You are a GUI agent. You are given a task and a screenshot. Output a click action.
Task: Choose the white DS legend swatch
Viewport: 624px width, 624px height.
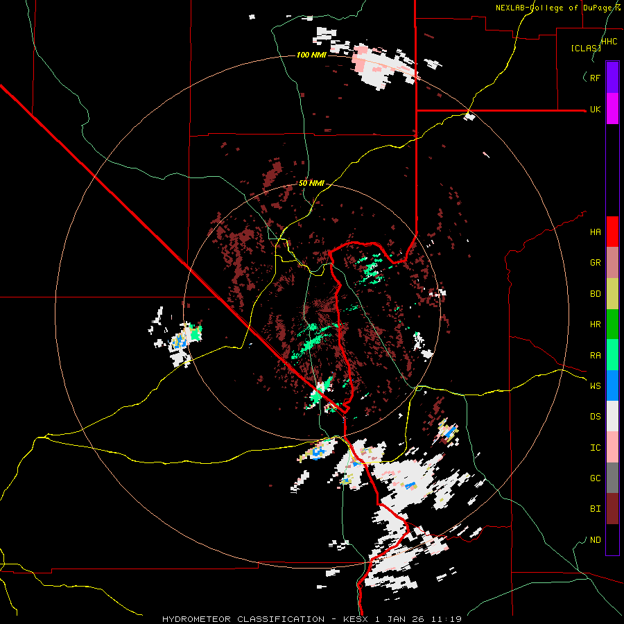[612, 416]
